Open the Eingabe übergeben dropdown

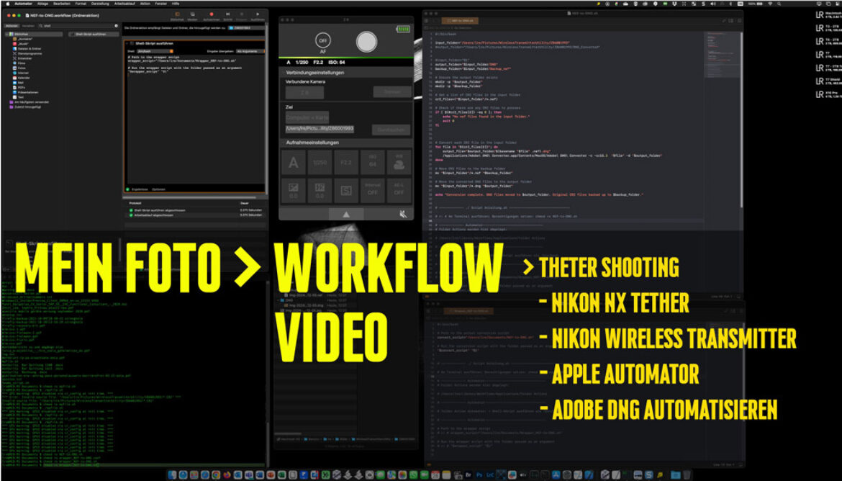250,51
